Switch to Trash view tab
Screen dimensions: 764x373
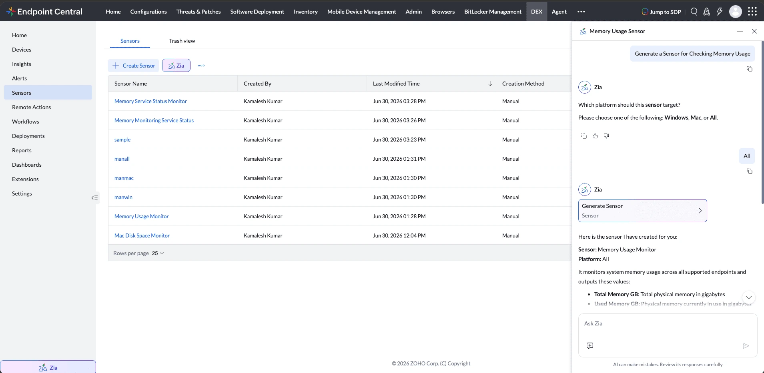pos(182,41)
